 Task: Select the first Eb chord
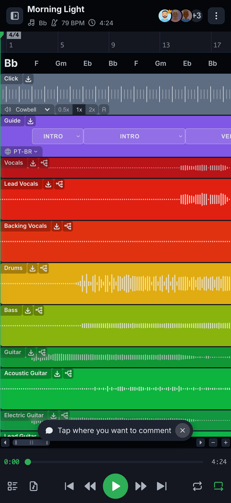click(x=87, y=63)
